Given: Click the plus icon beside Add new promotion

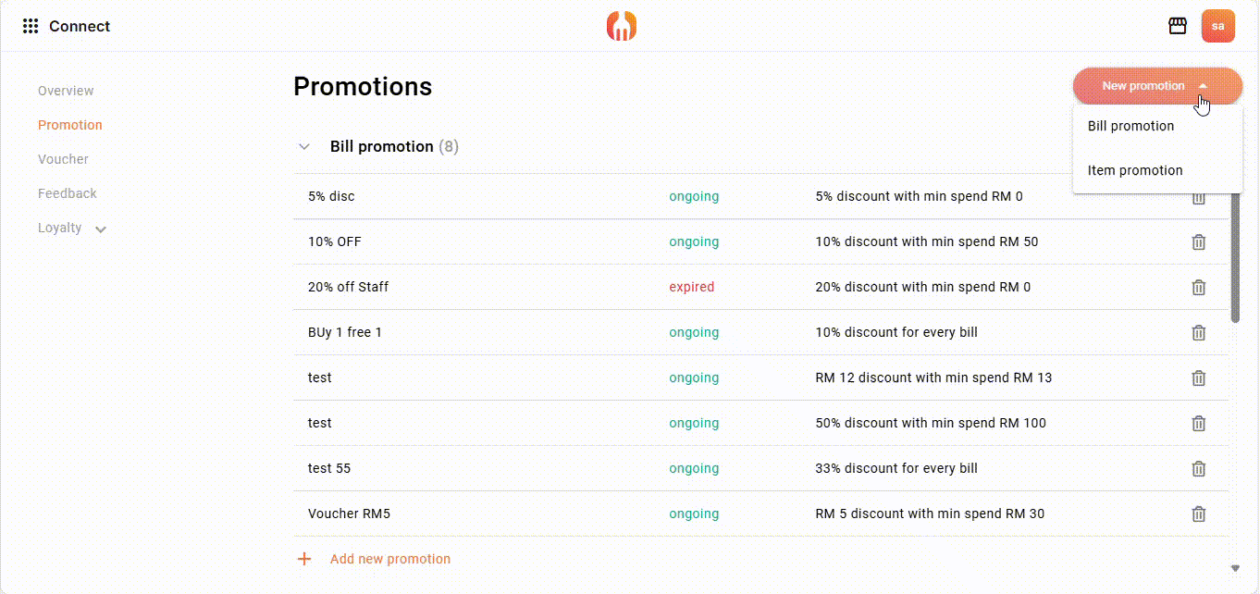Looking at the screenshot, I should pyautogui.click(x=304, y=559).
